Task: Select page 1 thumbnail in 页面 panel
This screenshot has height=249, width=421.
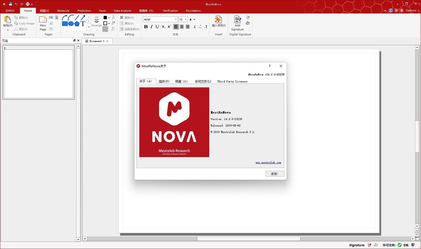Action: [x=39, y=73]
